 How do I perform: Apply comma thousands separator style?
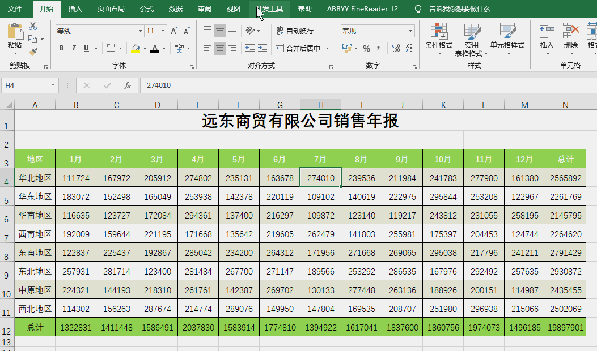tap(379, 48)
